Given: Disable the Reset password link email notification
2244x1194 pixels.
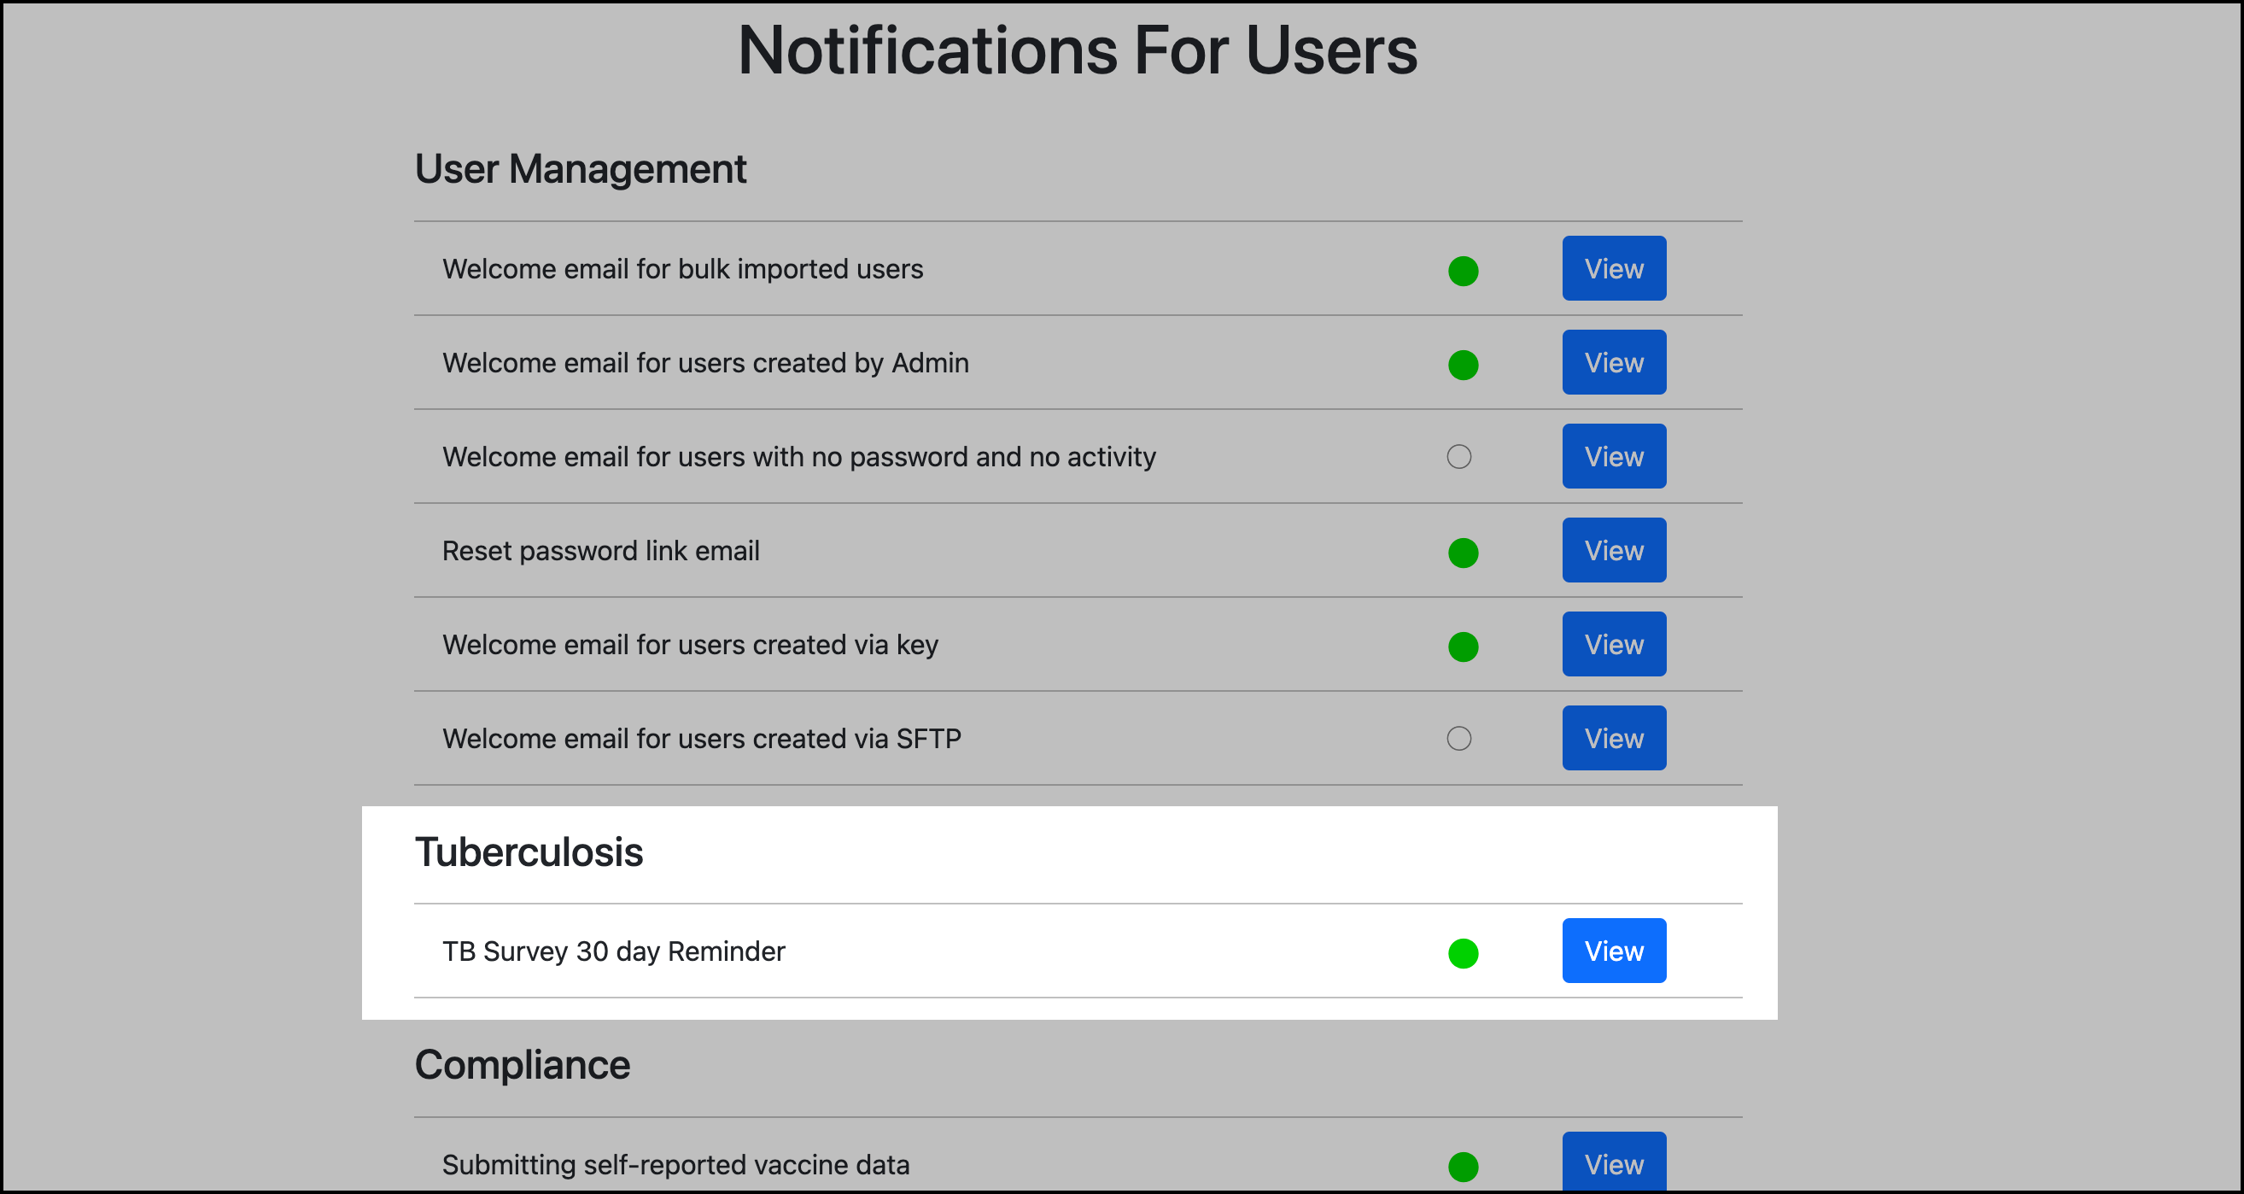Looking at the screenshot, I should pyautogui.click(x=1463, y=552).
